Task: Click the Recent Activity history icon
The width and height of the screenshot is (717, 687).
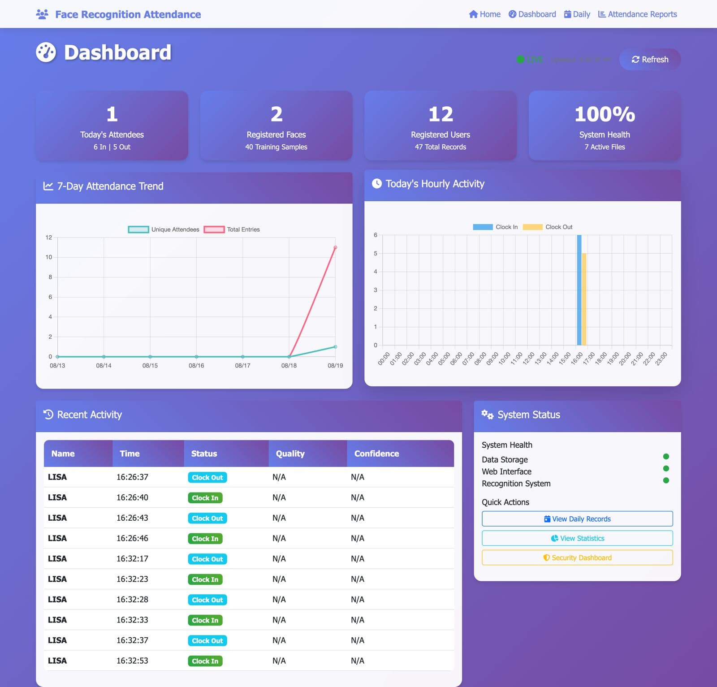Action: 48,415
